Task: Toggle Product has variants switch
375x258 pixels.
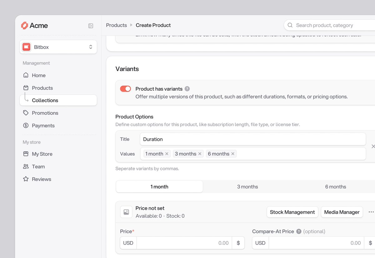Action: (x=126, y=89)
